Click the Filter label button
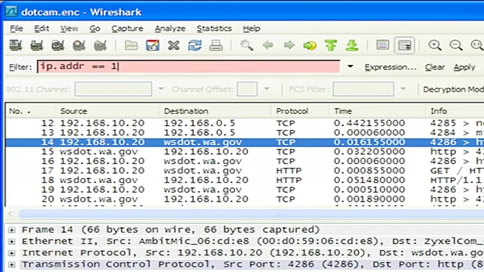The image size is (484, 272). coord(20,67)
